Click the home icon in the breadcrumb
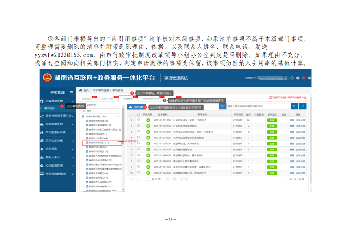 click(x=81, y=90)
